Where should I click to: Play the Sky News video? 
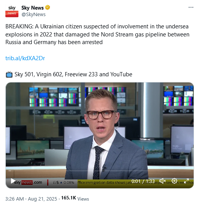[x=13, y=181]
